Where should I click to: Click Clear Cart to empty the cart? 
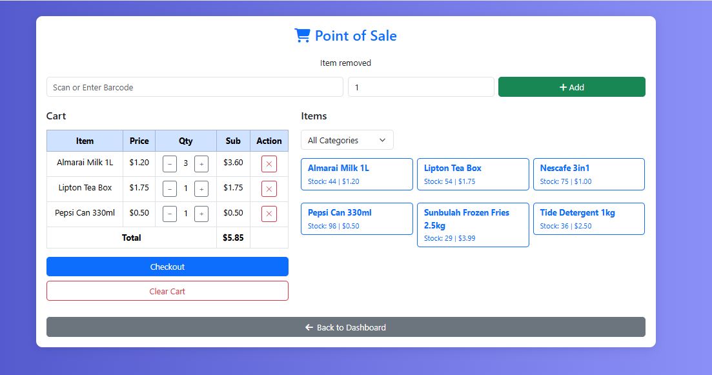coord(167,290)
